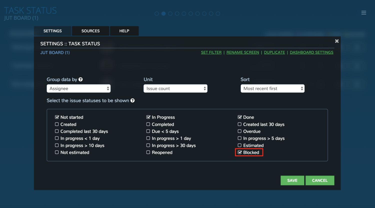Open the Sort Most recent first dropdown

pos(272,88)
